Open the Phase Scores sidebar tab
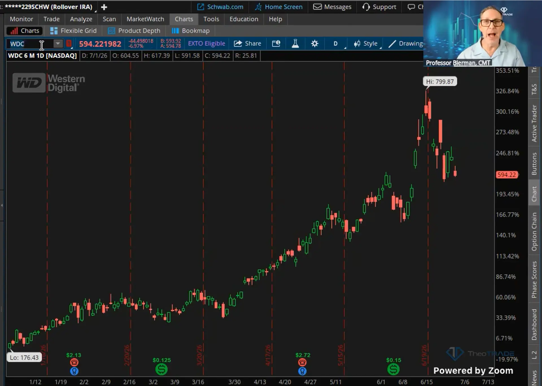Image resolution: width=542 pixels, height=386 pixels. 534,279
